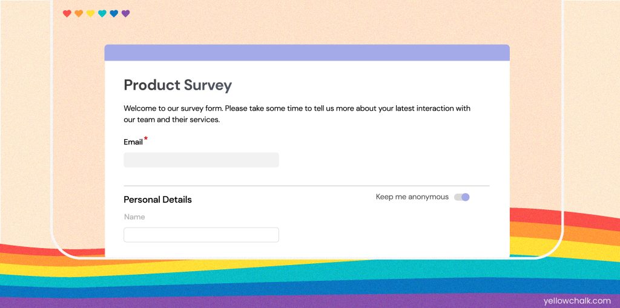The width and height of the screenshot is (620, 308).
Task: Click the purple form header bar
Action: 307,53
